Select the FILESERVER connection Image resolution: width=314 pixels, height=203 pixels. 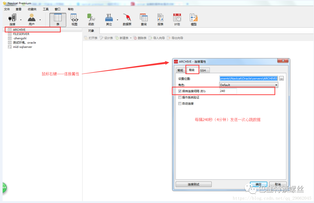click(21, 34)
